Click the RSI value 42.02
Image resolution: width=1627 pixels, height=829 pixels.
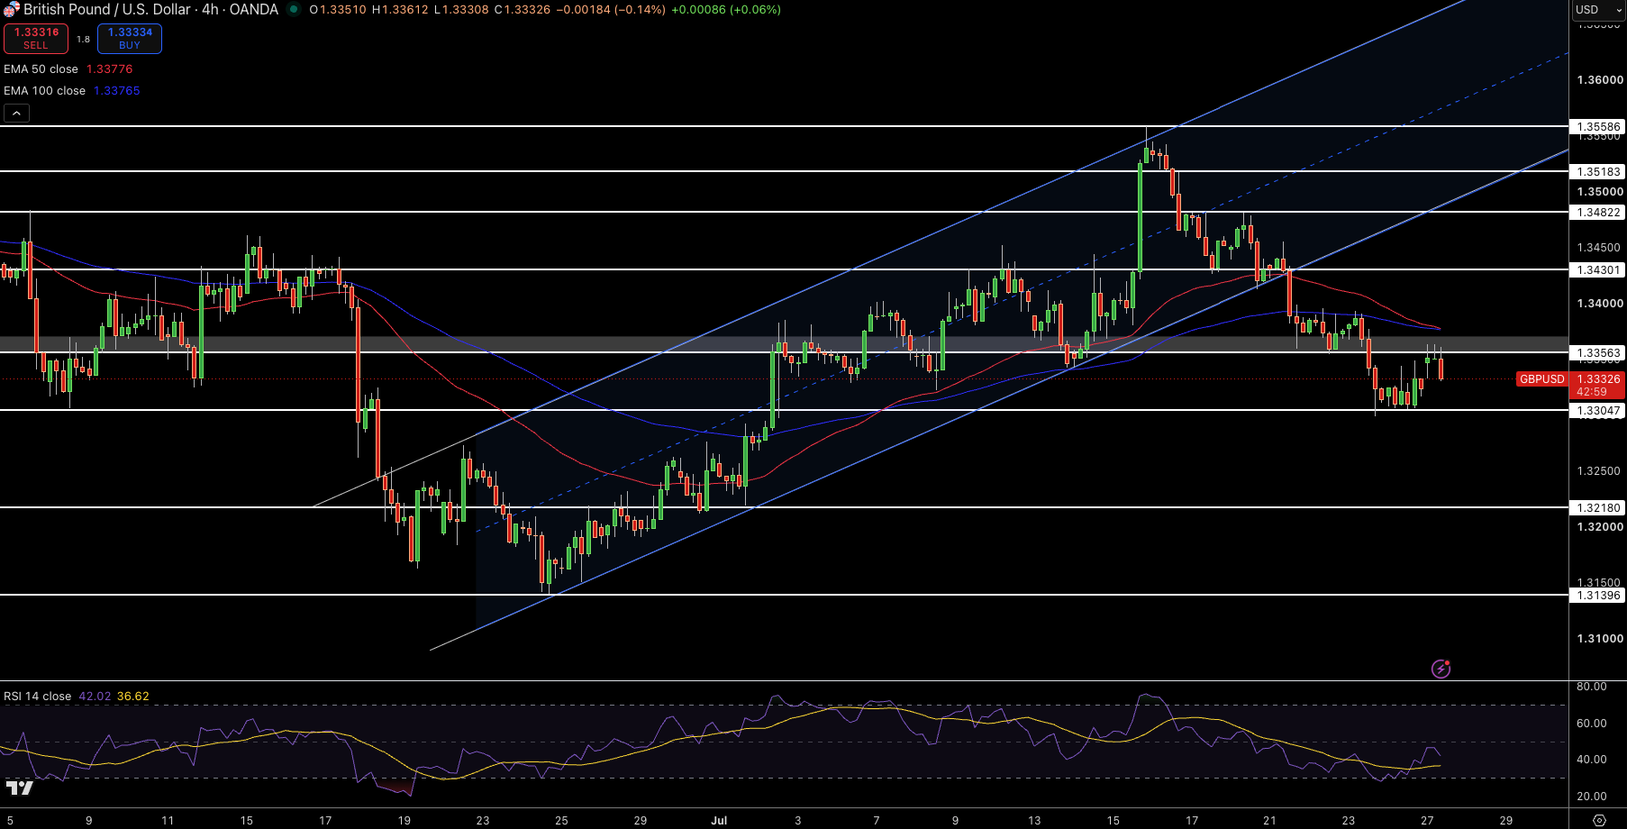pyautogui.click(x=95, y=697)
